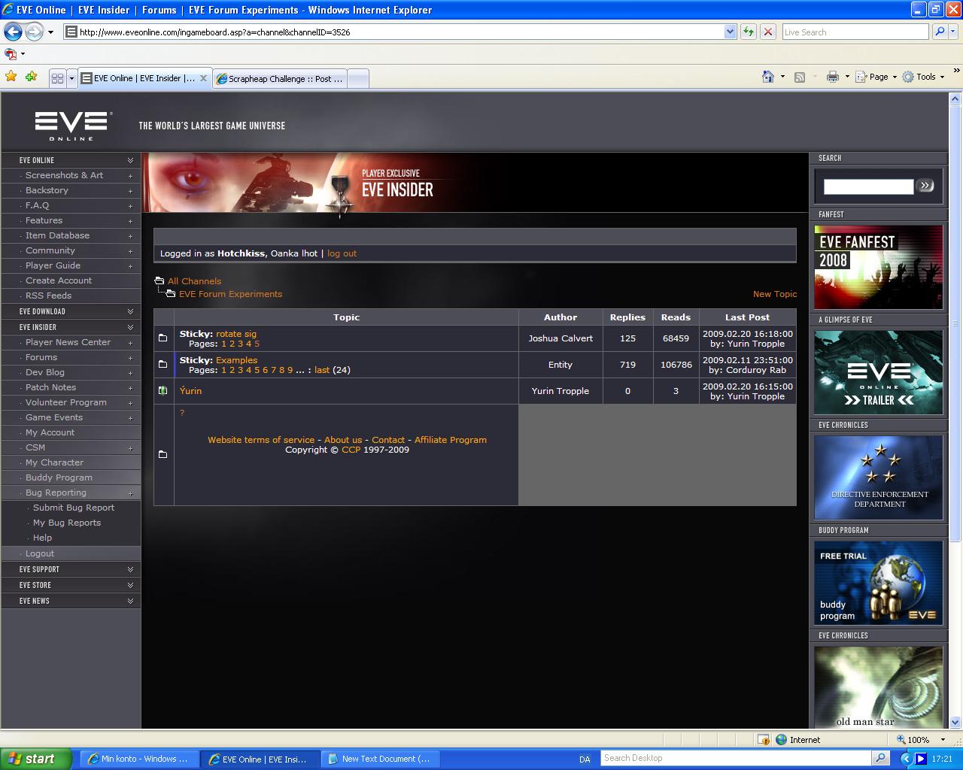Click the New Topic link

pyautogui.click(x=775, y=294)
